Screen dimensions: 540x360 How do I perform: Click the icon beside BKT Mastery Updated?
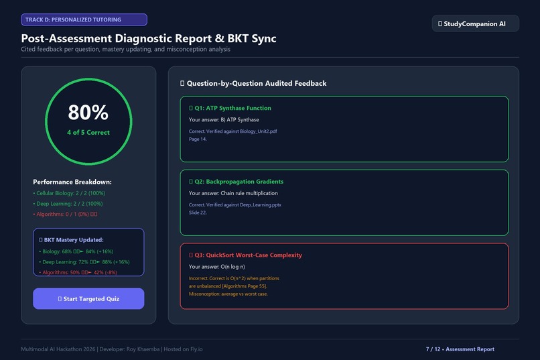point(41,240)
